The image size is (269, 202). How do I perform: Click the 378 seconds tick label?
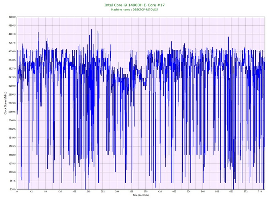[x=146, y=192]
